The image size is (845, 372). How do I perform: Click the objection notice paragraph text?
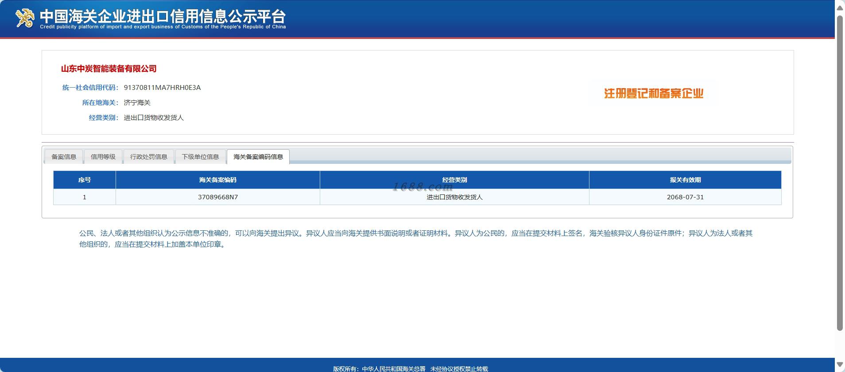coord(416,239)
